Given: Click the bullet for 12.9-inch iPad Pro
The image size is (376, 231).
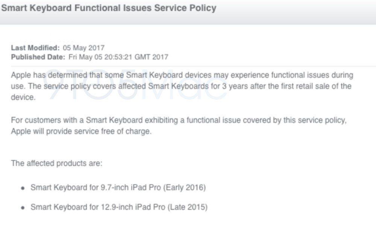Looking at the screenshot, I should [x=23, y=208].
